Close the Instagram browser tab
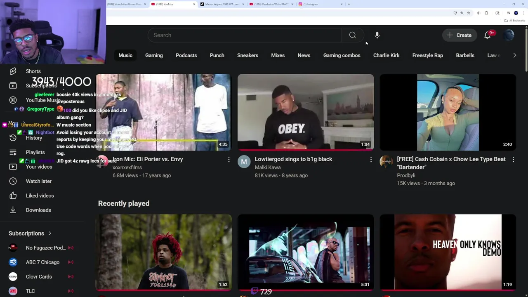This screenshot has height=297, width=528. point(342,4)
